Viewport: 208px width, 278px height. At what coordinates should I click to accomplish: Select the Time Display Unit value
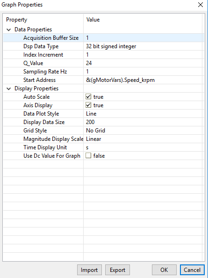144,147
